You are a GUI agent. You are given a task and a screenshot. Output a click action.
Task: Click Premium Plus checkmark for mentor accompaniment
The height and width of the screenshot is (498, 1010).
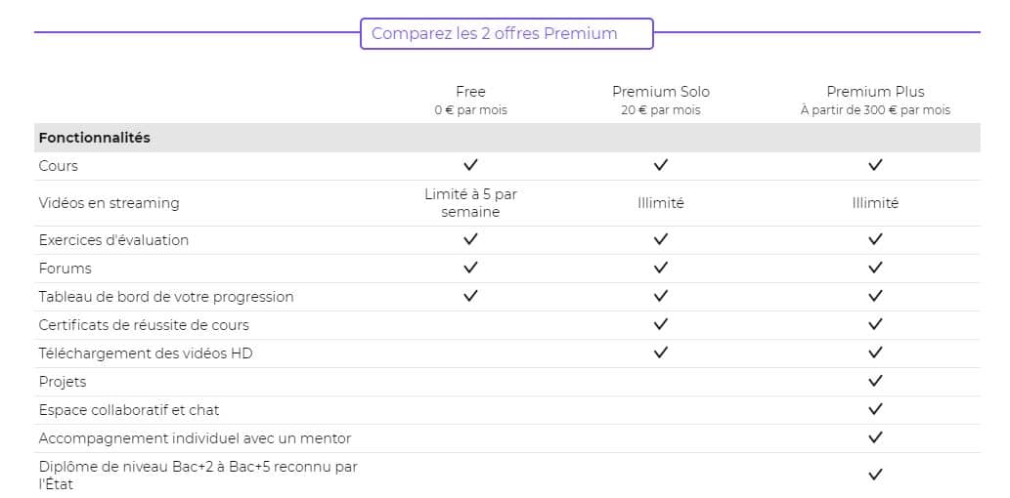pos(875,437)
